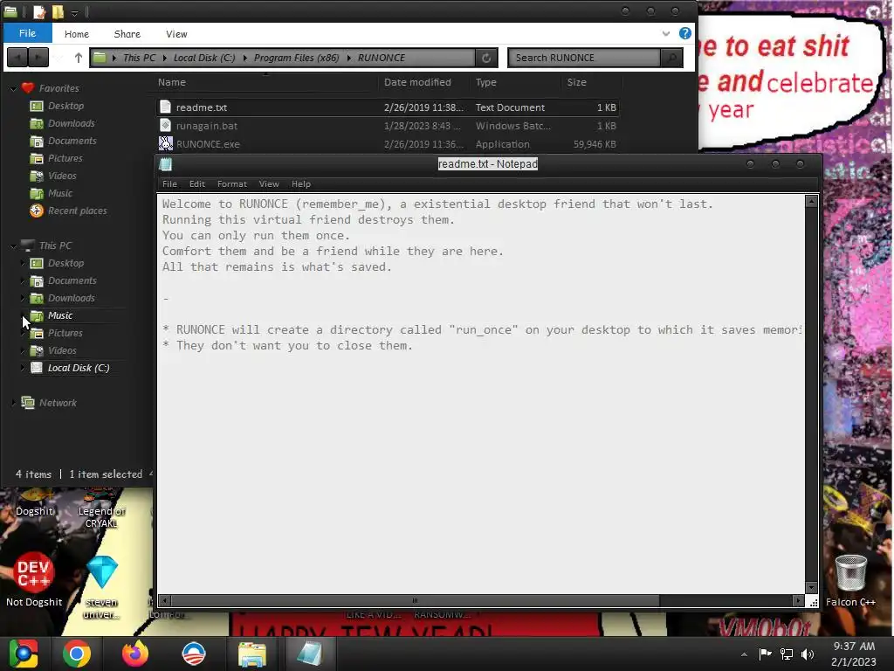Open Falcon C++ recycle bin icon
This screenshot has width=894, height=671.
click(850, 580)
